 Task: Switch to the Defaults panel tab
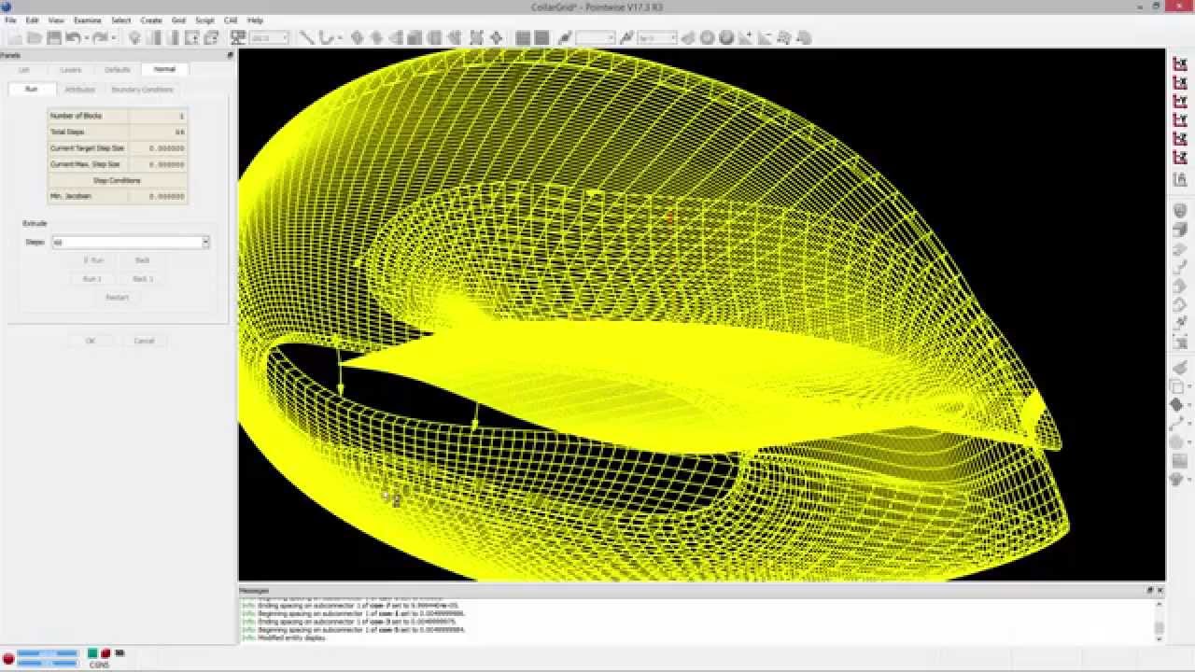coord(118,69)
